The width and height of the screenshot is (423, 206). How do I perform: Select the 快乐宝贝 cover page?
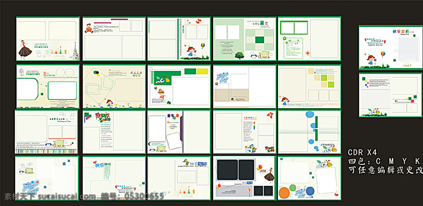[391, 47]
